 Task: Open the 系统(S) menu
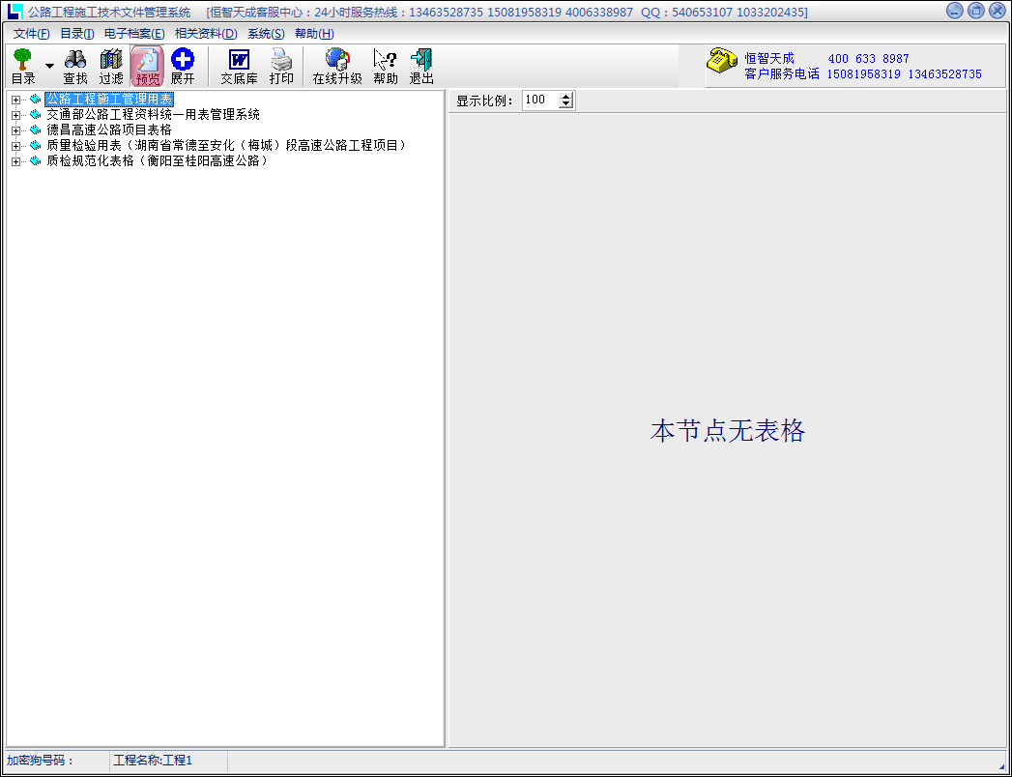[x=266, y=34]
